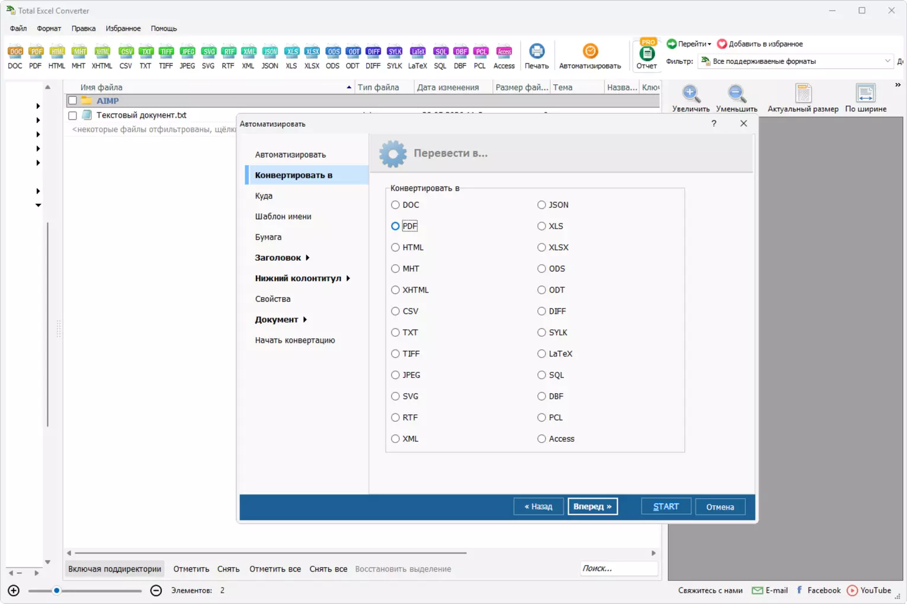Viewport: 907px width, 604px height.
Task: Choose the XLSX toolbar icon
Action: coord(312,57)
